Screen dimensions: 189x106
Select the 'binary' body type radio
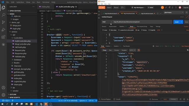point(142,30)
